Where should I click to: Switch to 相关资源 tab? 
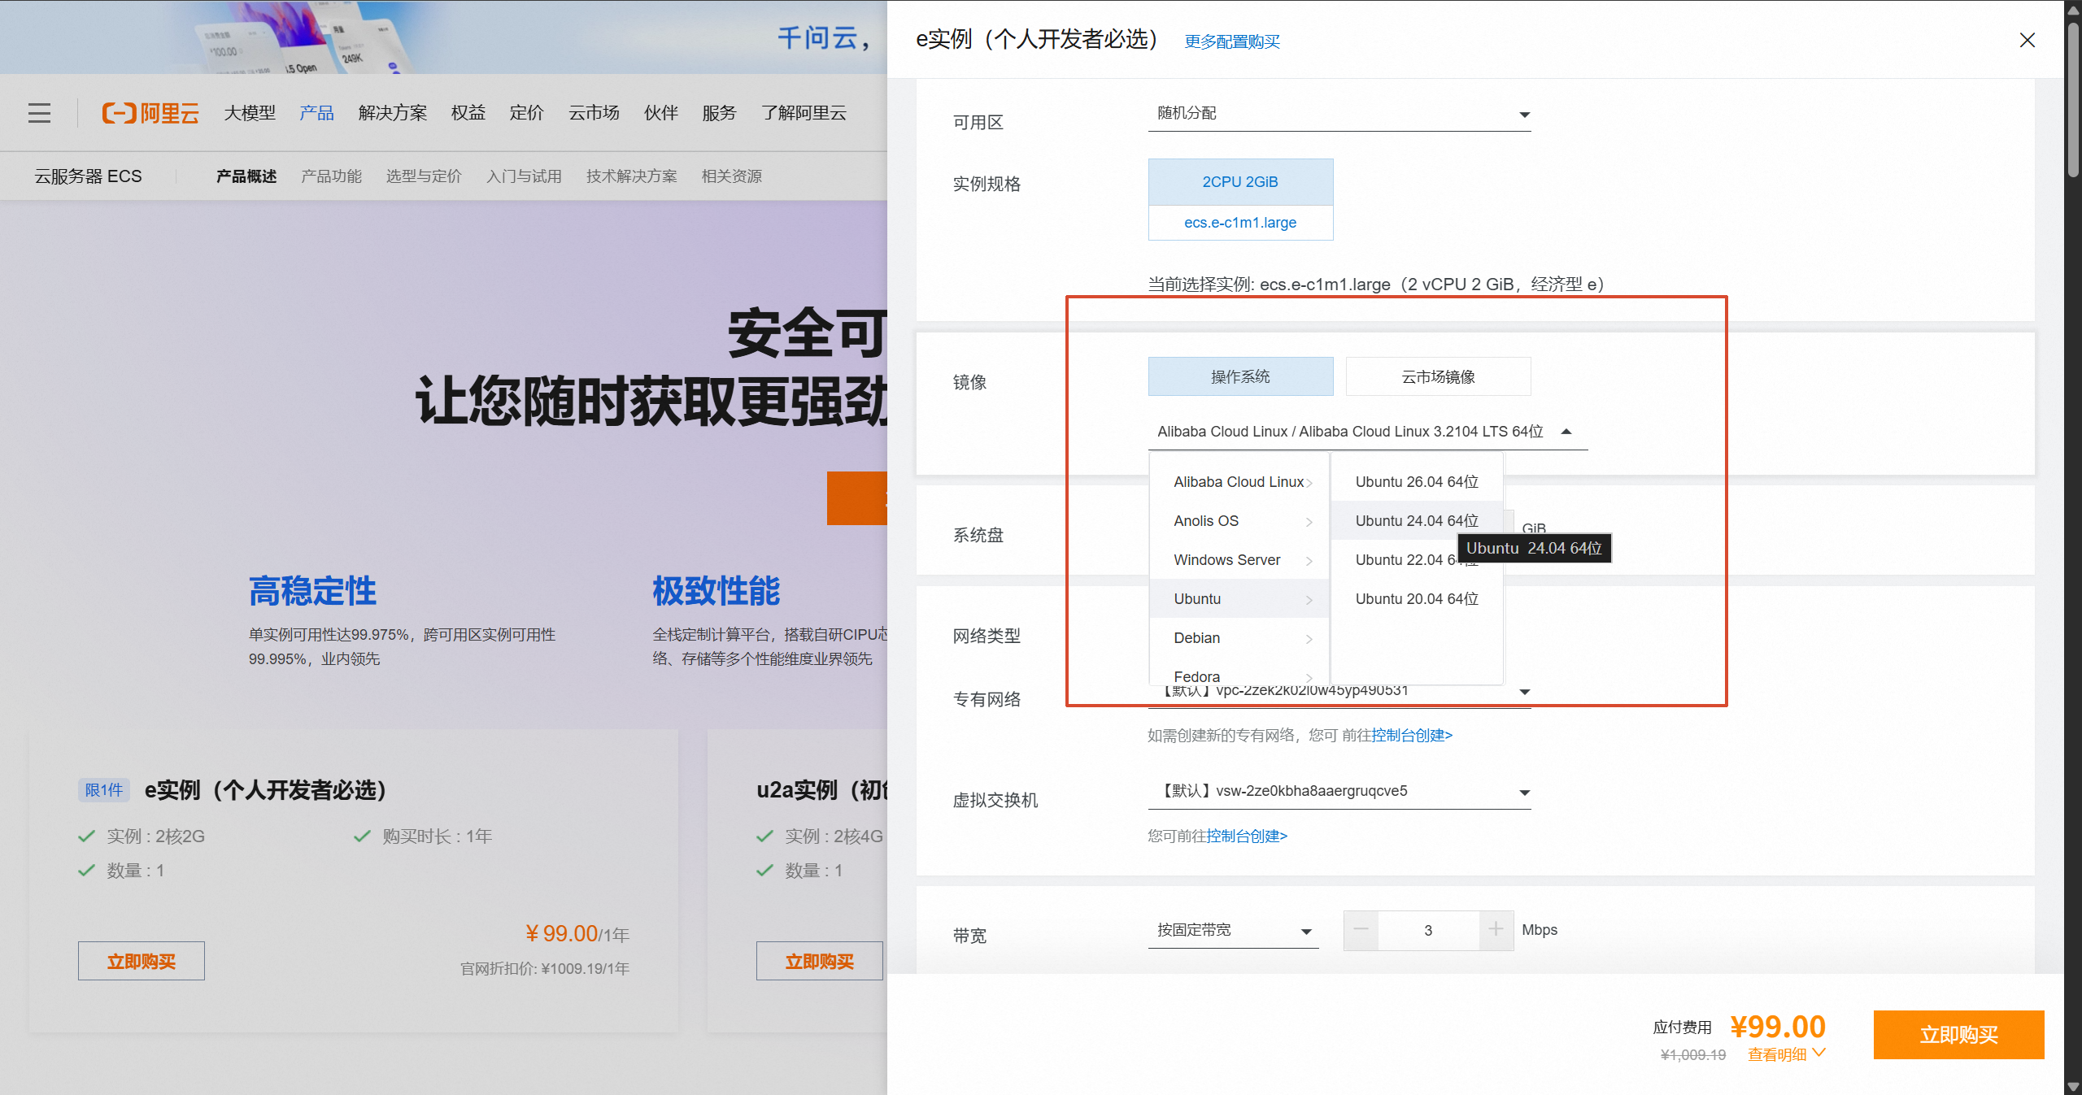tap(732, 176)
